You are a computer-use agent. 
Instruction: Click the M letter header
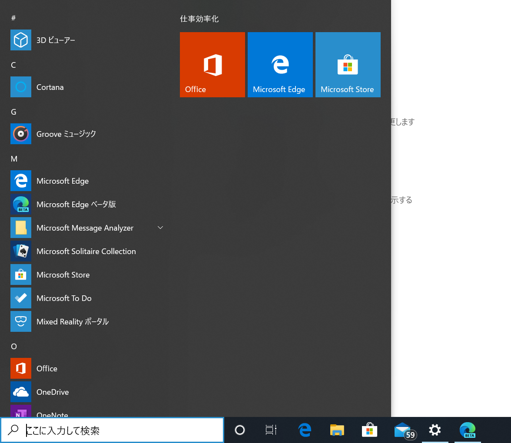[14, 159]
